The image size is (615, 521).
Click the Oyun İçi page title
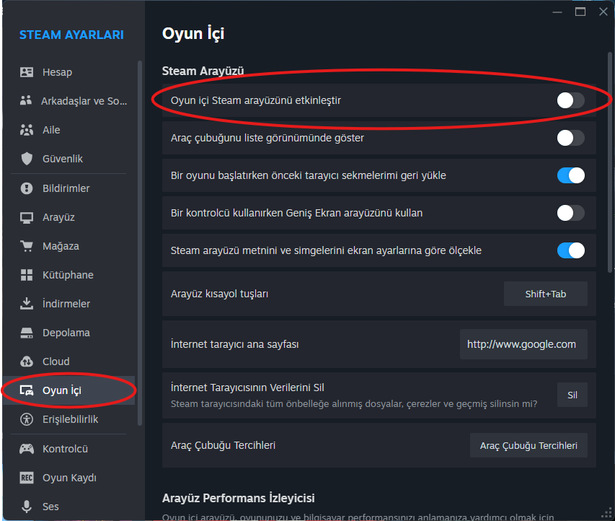[193, 34]
